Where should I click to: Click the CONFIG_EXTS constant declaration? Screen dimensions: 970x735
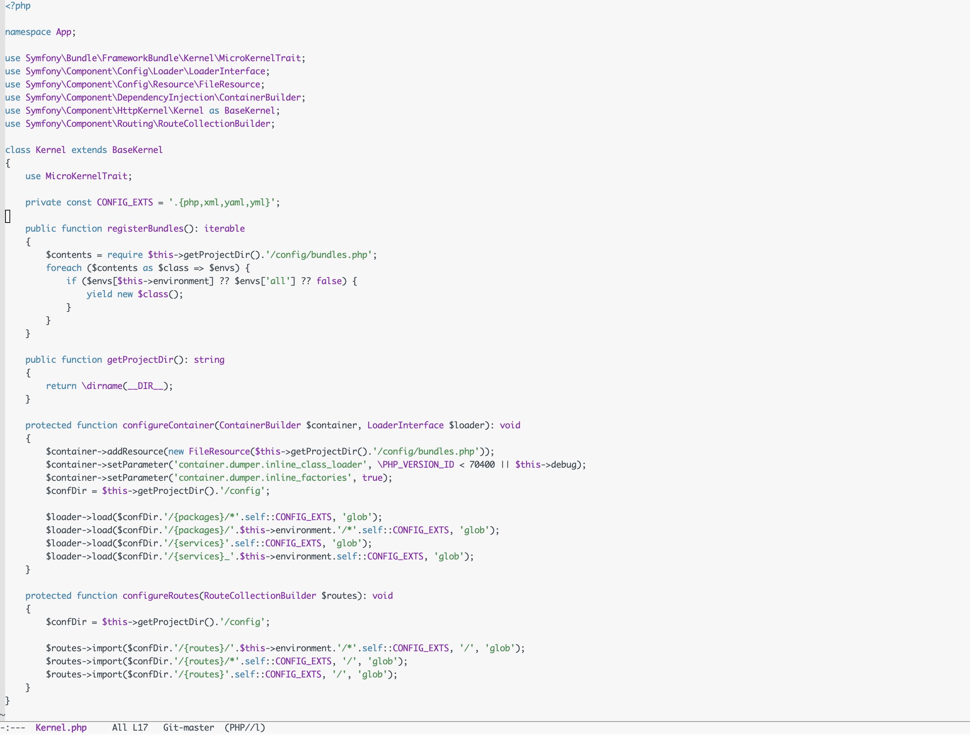(125, 203)
